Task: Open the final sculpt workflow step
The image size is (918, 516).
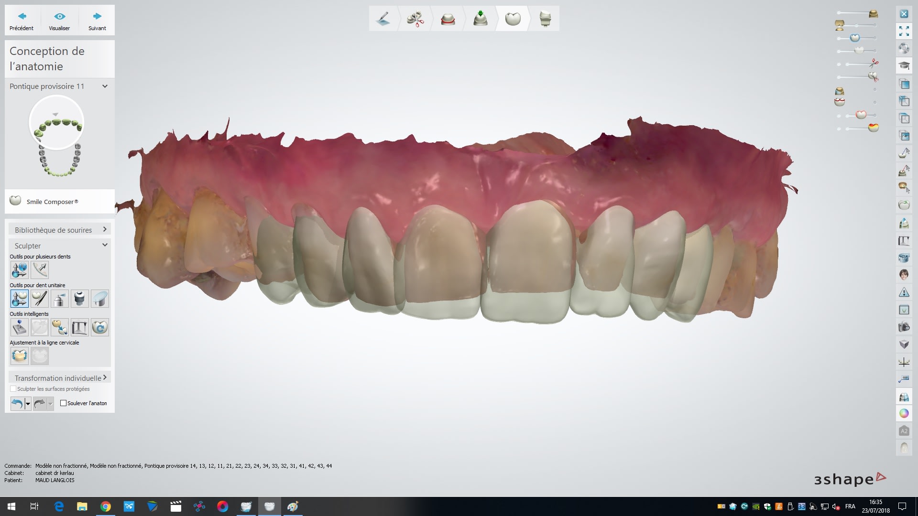Action: point(545,19)
